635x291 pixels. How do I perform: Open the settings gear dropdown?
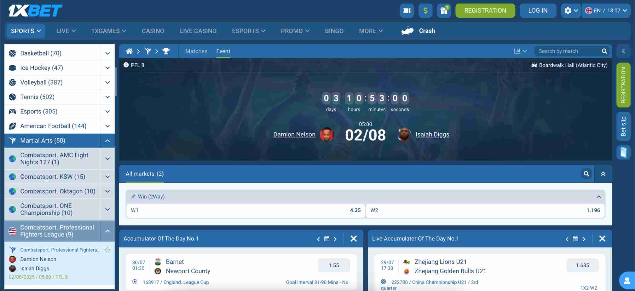[x=571, y=10]
